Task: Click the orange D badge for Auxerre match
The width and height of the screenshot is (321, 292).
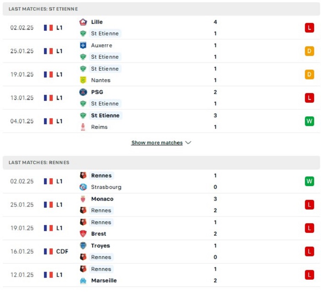Action: pyautogui.click(x=310, y=51)
